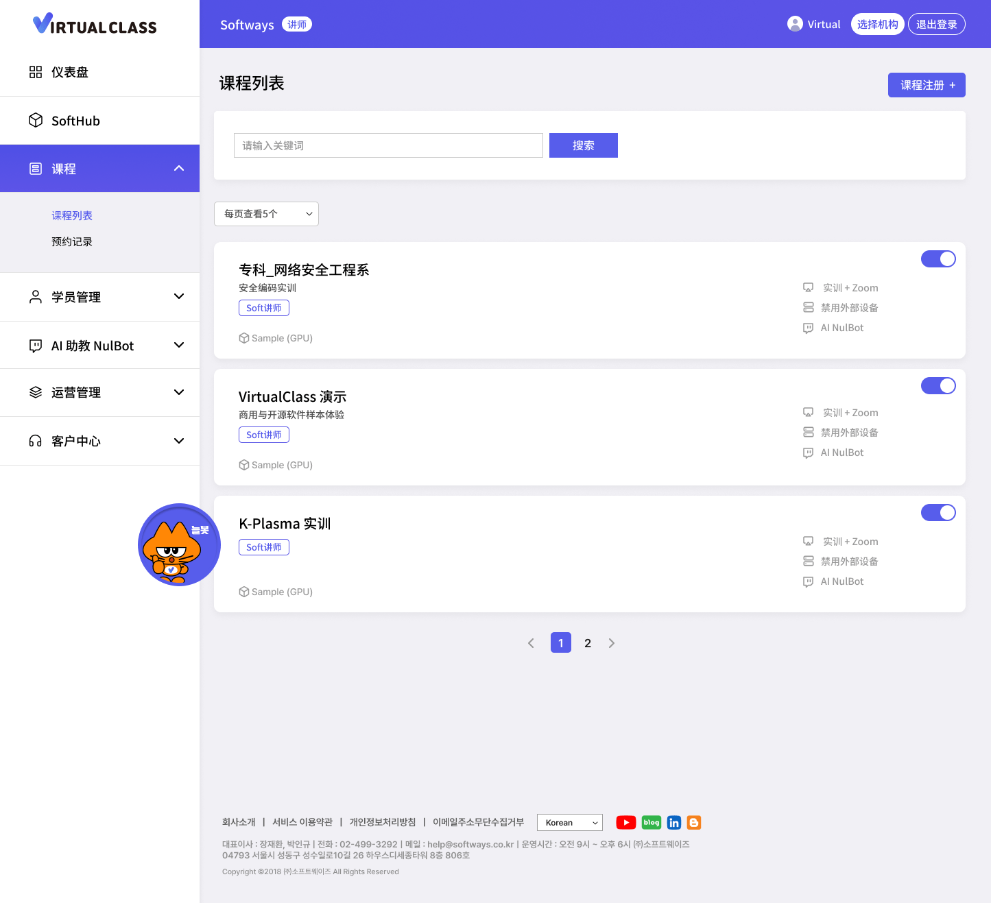
Task: Expand the 运营管理 chevron
Action: 179,392
